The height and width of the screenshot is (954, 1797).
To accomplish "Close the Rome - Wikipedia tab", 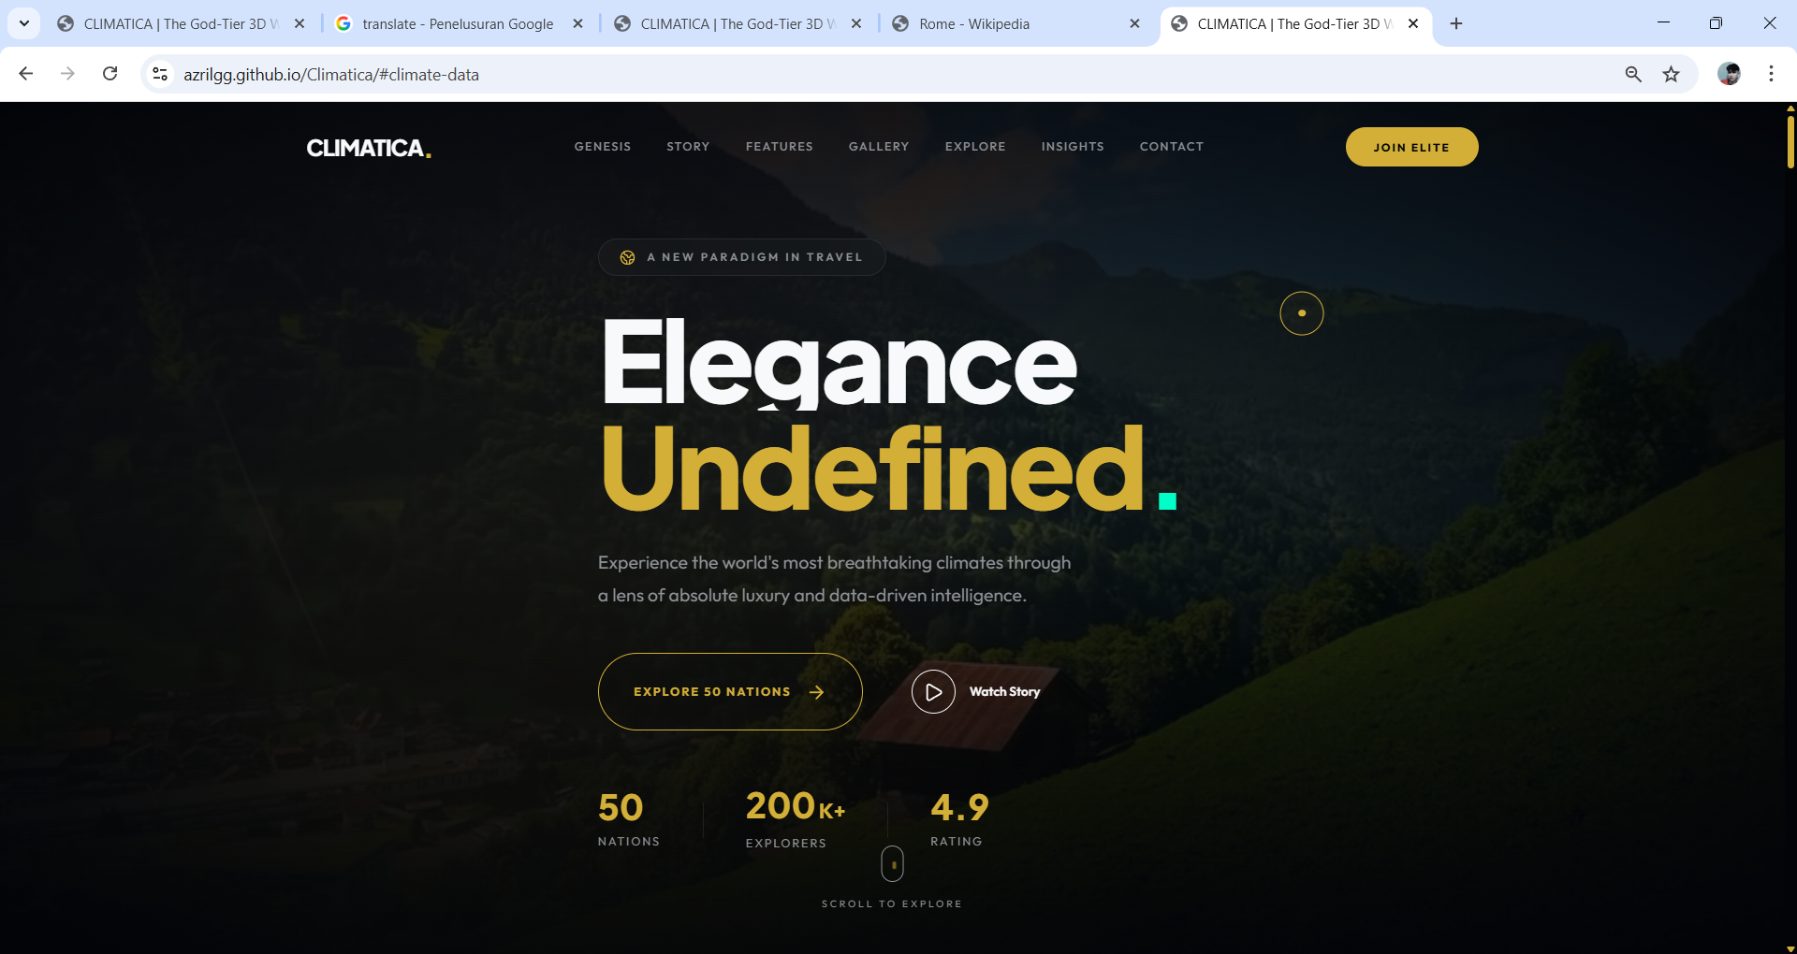I will click(1134, 23).
